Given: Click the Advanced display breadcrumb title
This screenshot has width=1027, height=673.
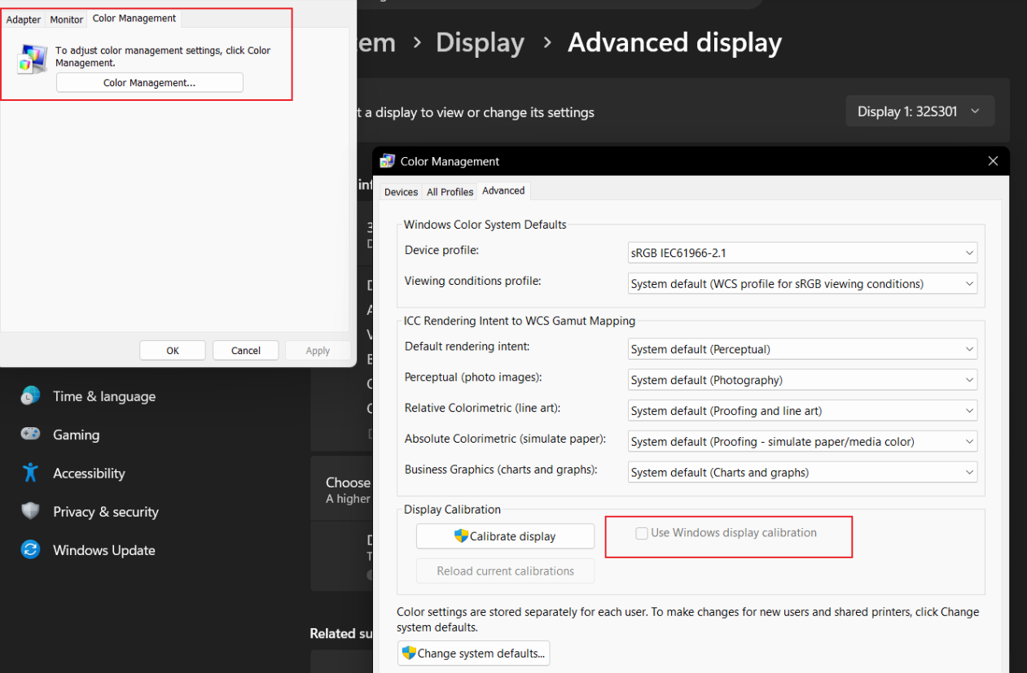Looking at the screenshot, I should coord(674,42).
